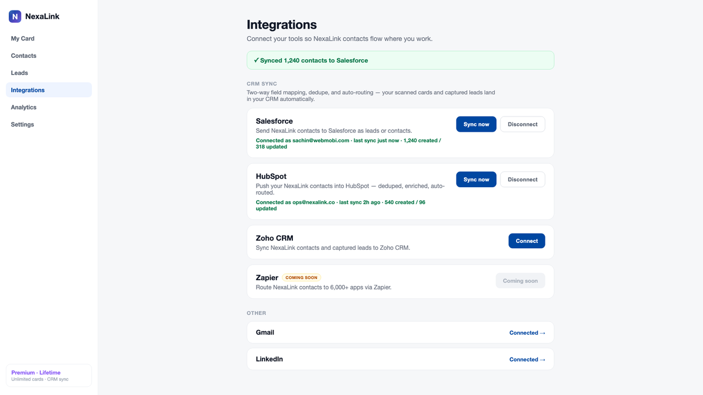
Task: Click Sync now for HubSpot
Action: (x=476, y=180)
